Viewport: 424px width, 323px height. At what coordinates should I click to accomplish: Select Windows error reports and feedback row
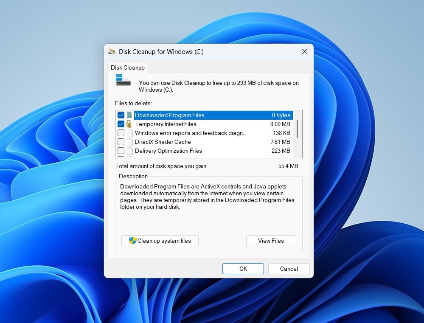click(x=205, y=133)
